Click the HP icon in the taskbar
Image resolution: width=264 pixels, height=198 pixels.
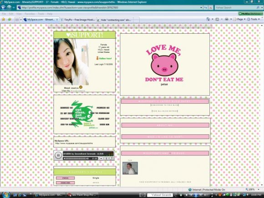pos(142,195)
